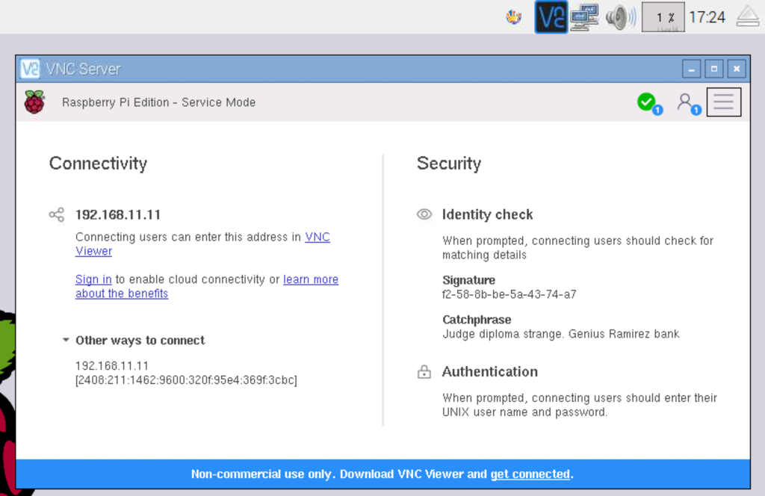Click the Identity check heading
Image resolution: width=765 pixels, height=496 pixels.
pyautogui.click(x=487, y=214)
